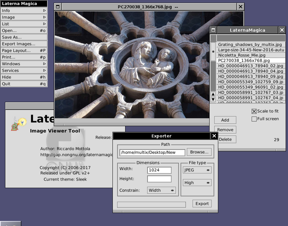Viewport: 288px width, 226px height.
Task: Click the Browse... button in Exporter
Action: 199,152
